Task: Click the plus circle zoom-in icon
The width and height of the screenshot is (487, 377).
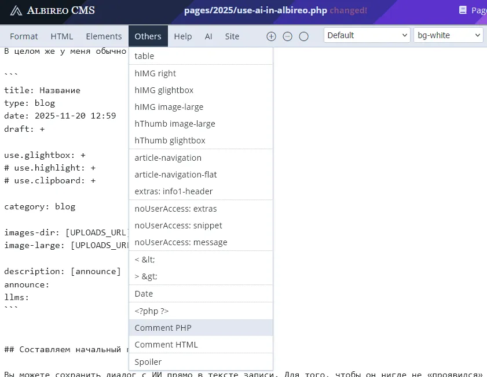Action: [x=271, y=36]
